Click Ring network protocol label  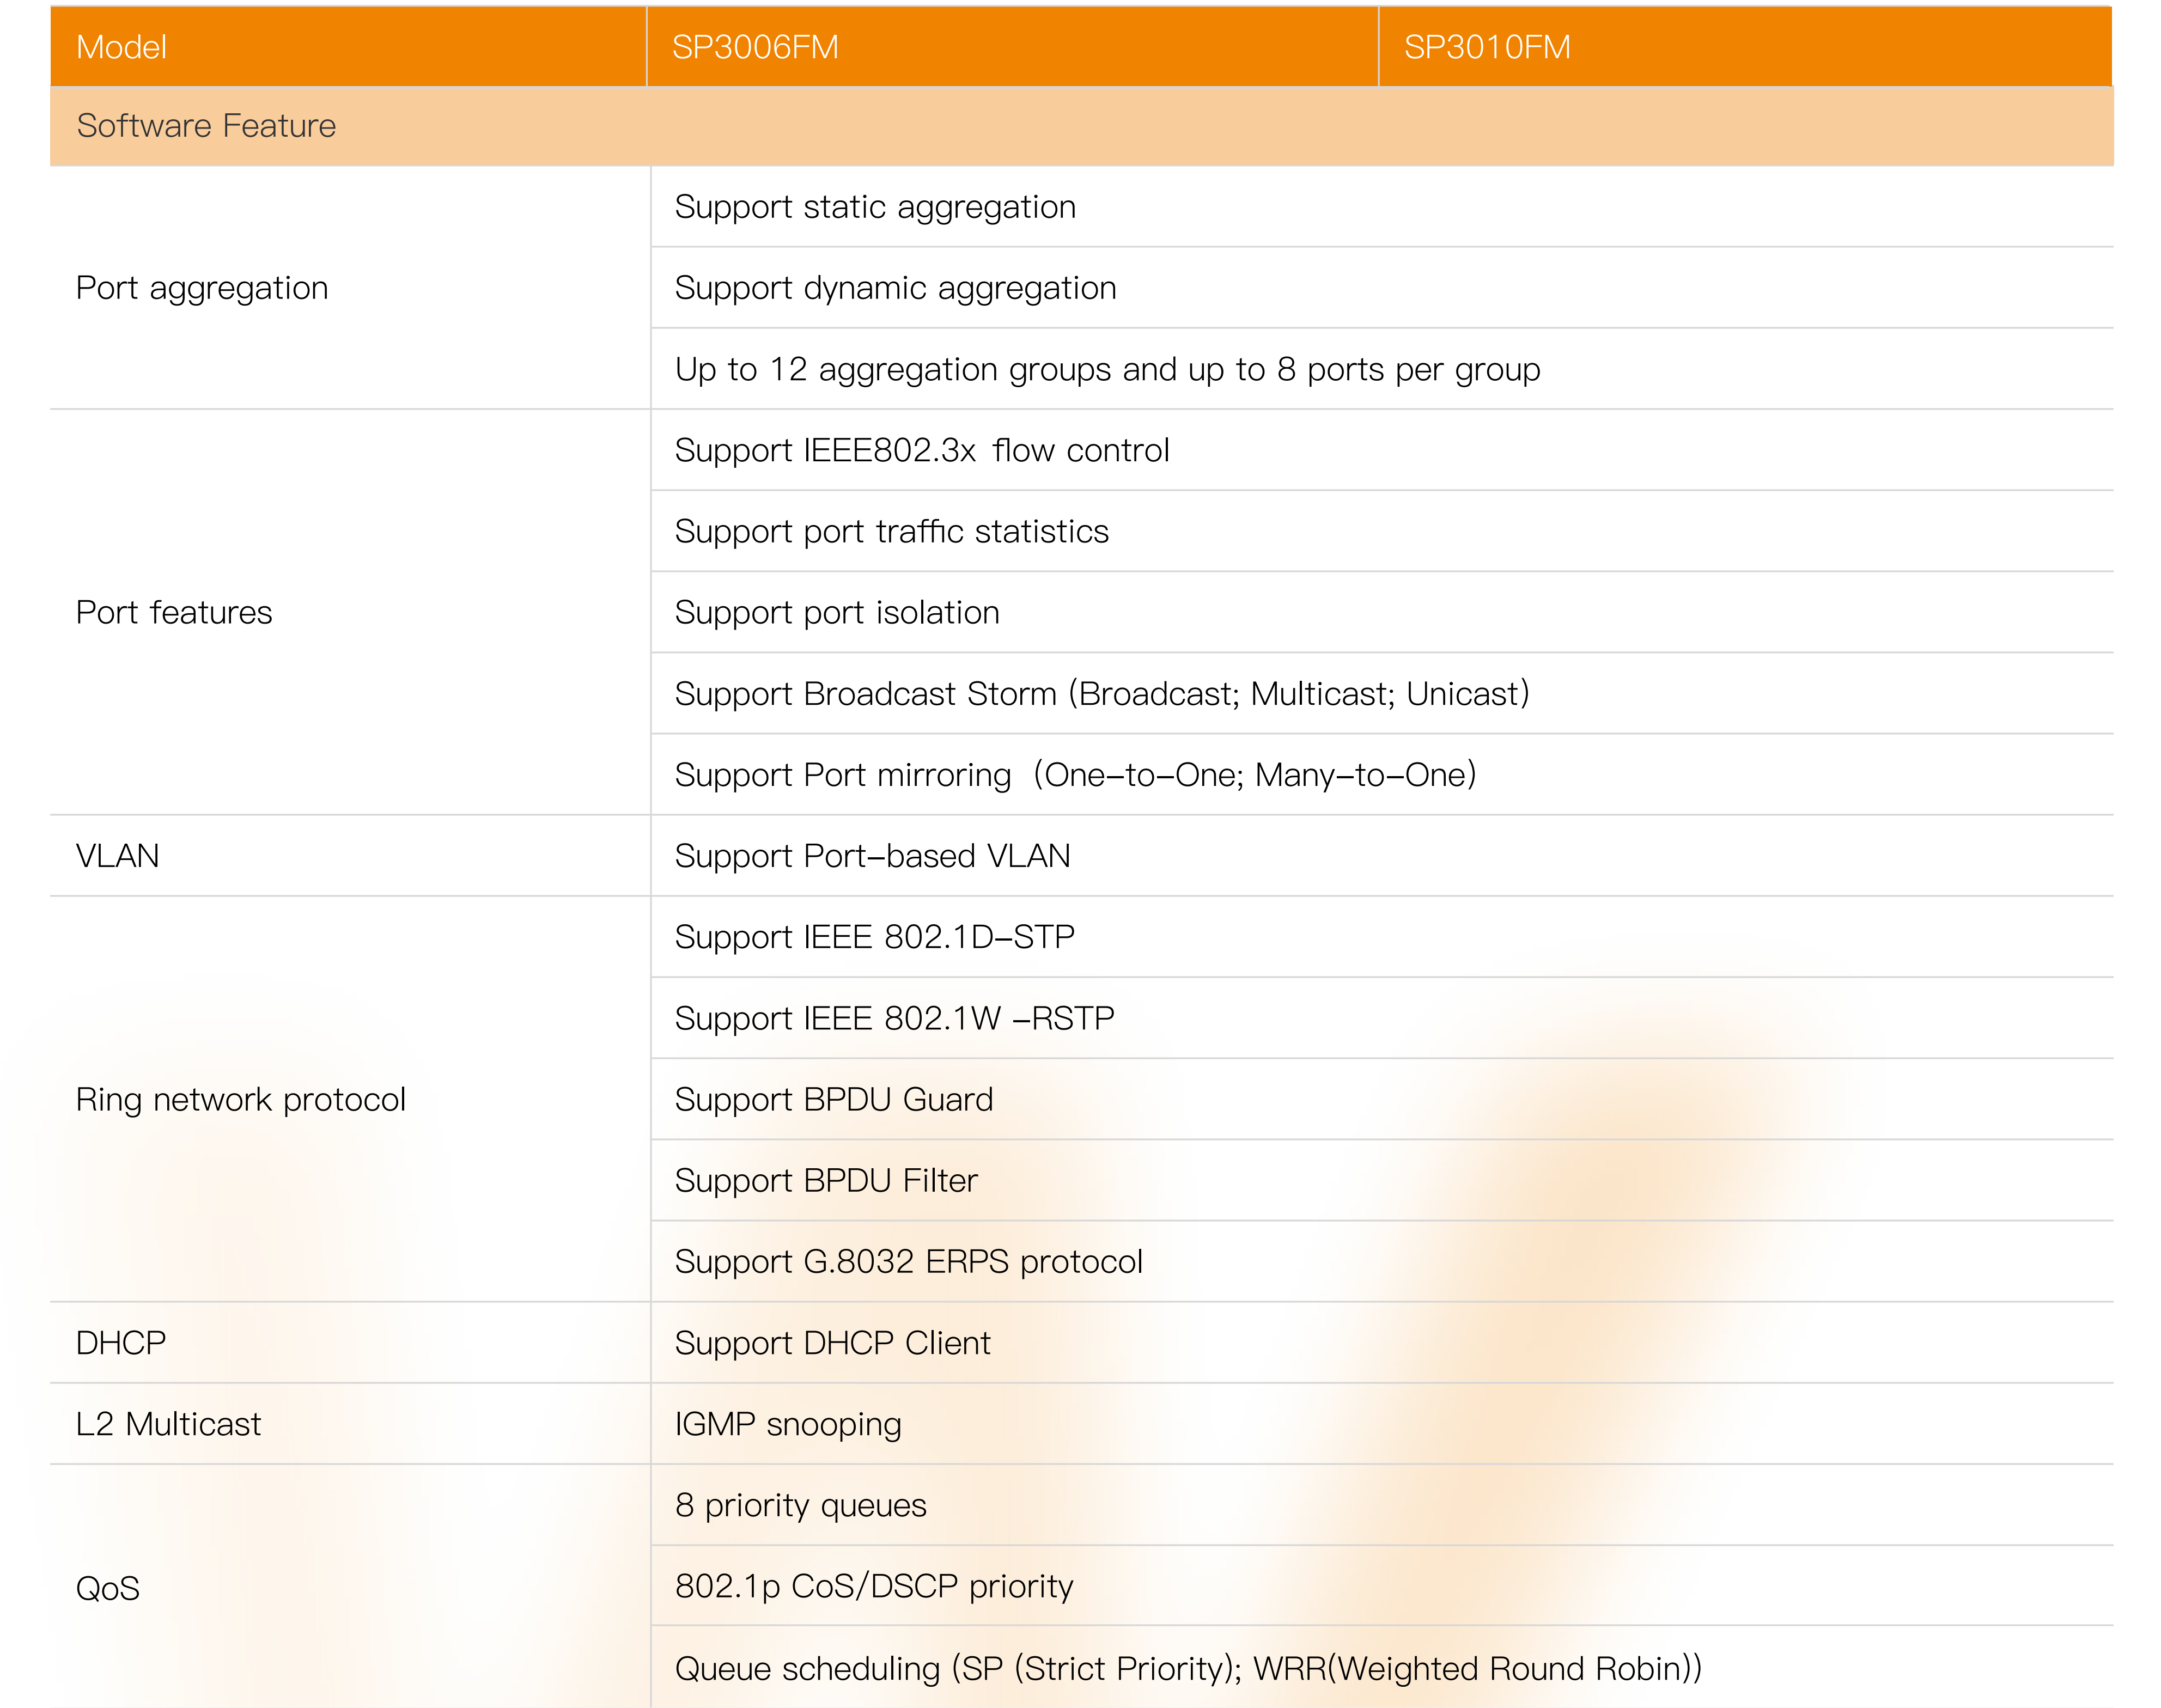pos(240,1099)
